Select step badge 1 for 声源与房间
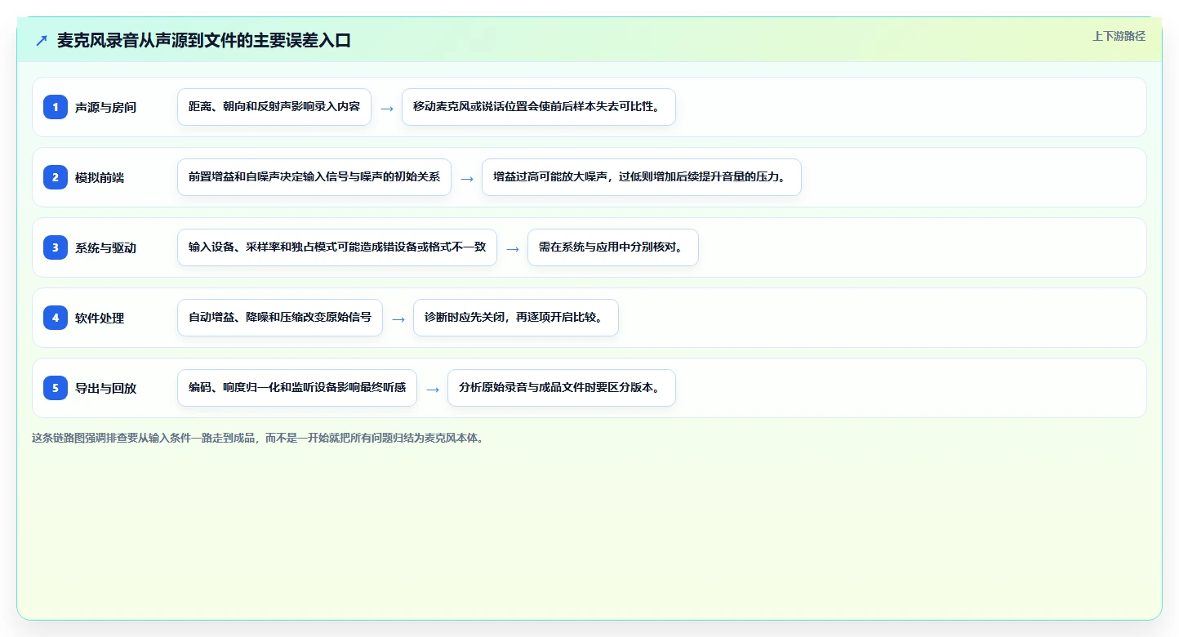This screenshot has width=1179, height=637. coord(56,107)
